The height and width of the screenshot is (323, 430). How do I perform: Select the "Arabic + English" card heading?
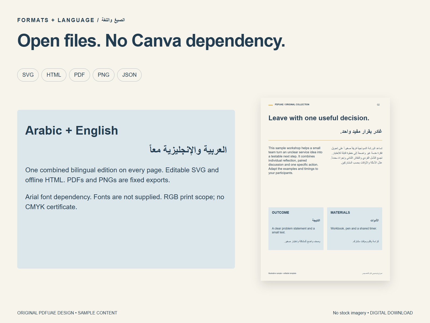click(x=72, y=131)
